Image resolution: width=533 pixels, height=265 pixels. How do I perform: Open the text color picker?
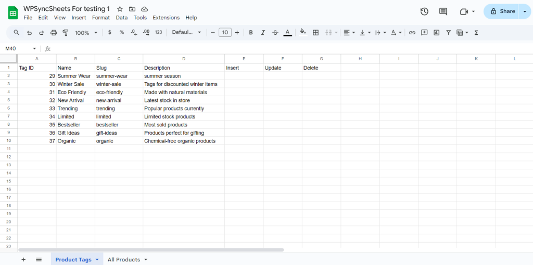tap(287, 33)
